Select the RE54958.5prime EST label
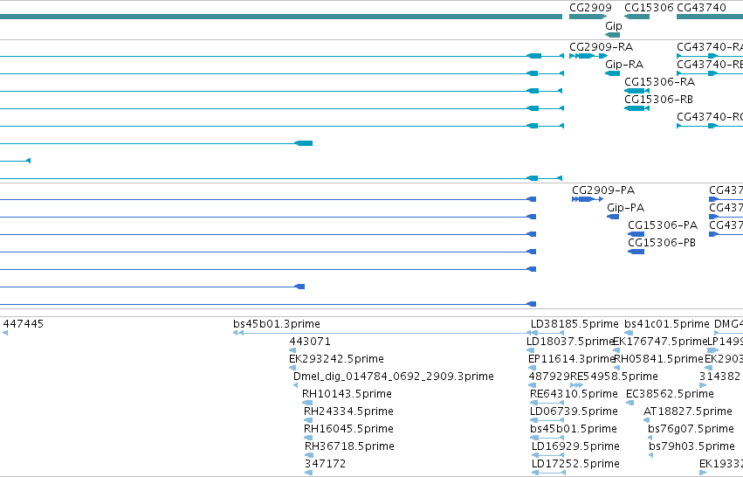Image resolution: width=743 pixels, height=477 pixels. 614,377
